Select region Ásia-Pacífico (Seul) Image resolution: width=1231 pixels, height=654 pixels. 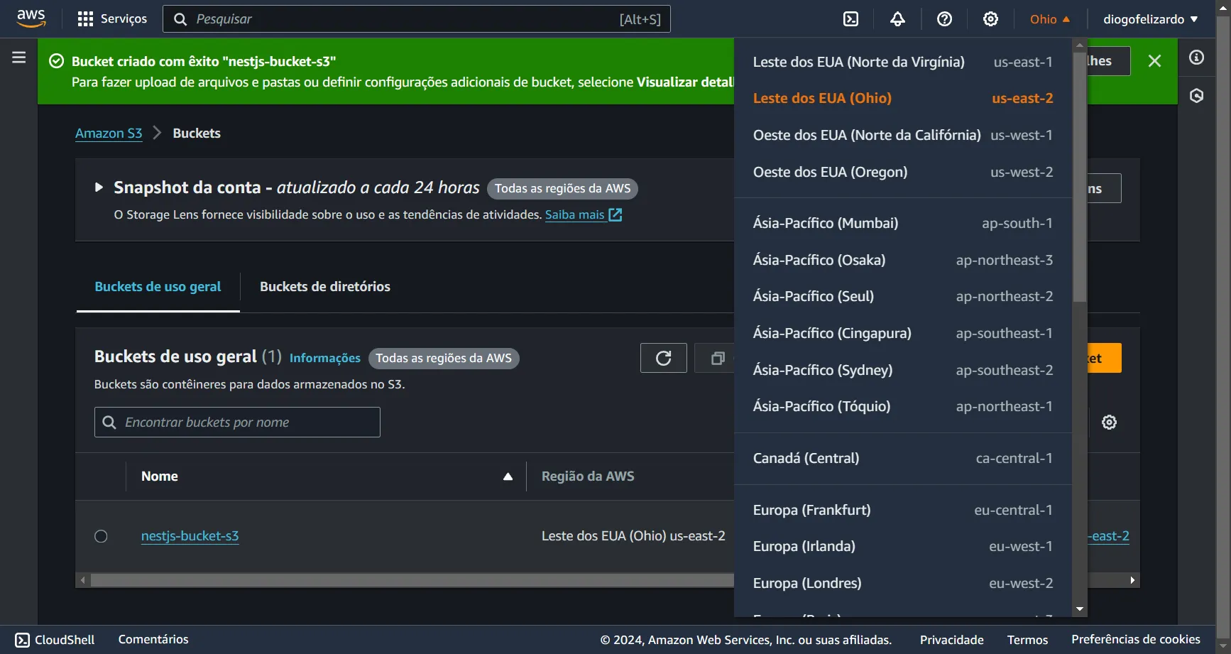[x=903, y=296]
